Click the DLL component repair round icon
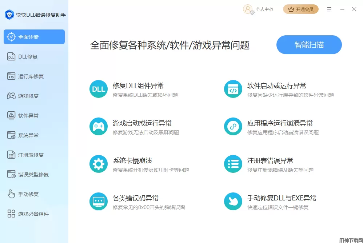Viewport: 363px width, 243px height. tap(99, 89)
